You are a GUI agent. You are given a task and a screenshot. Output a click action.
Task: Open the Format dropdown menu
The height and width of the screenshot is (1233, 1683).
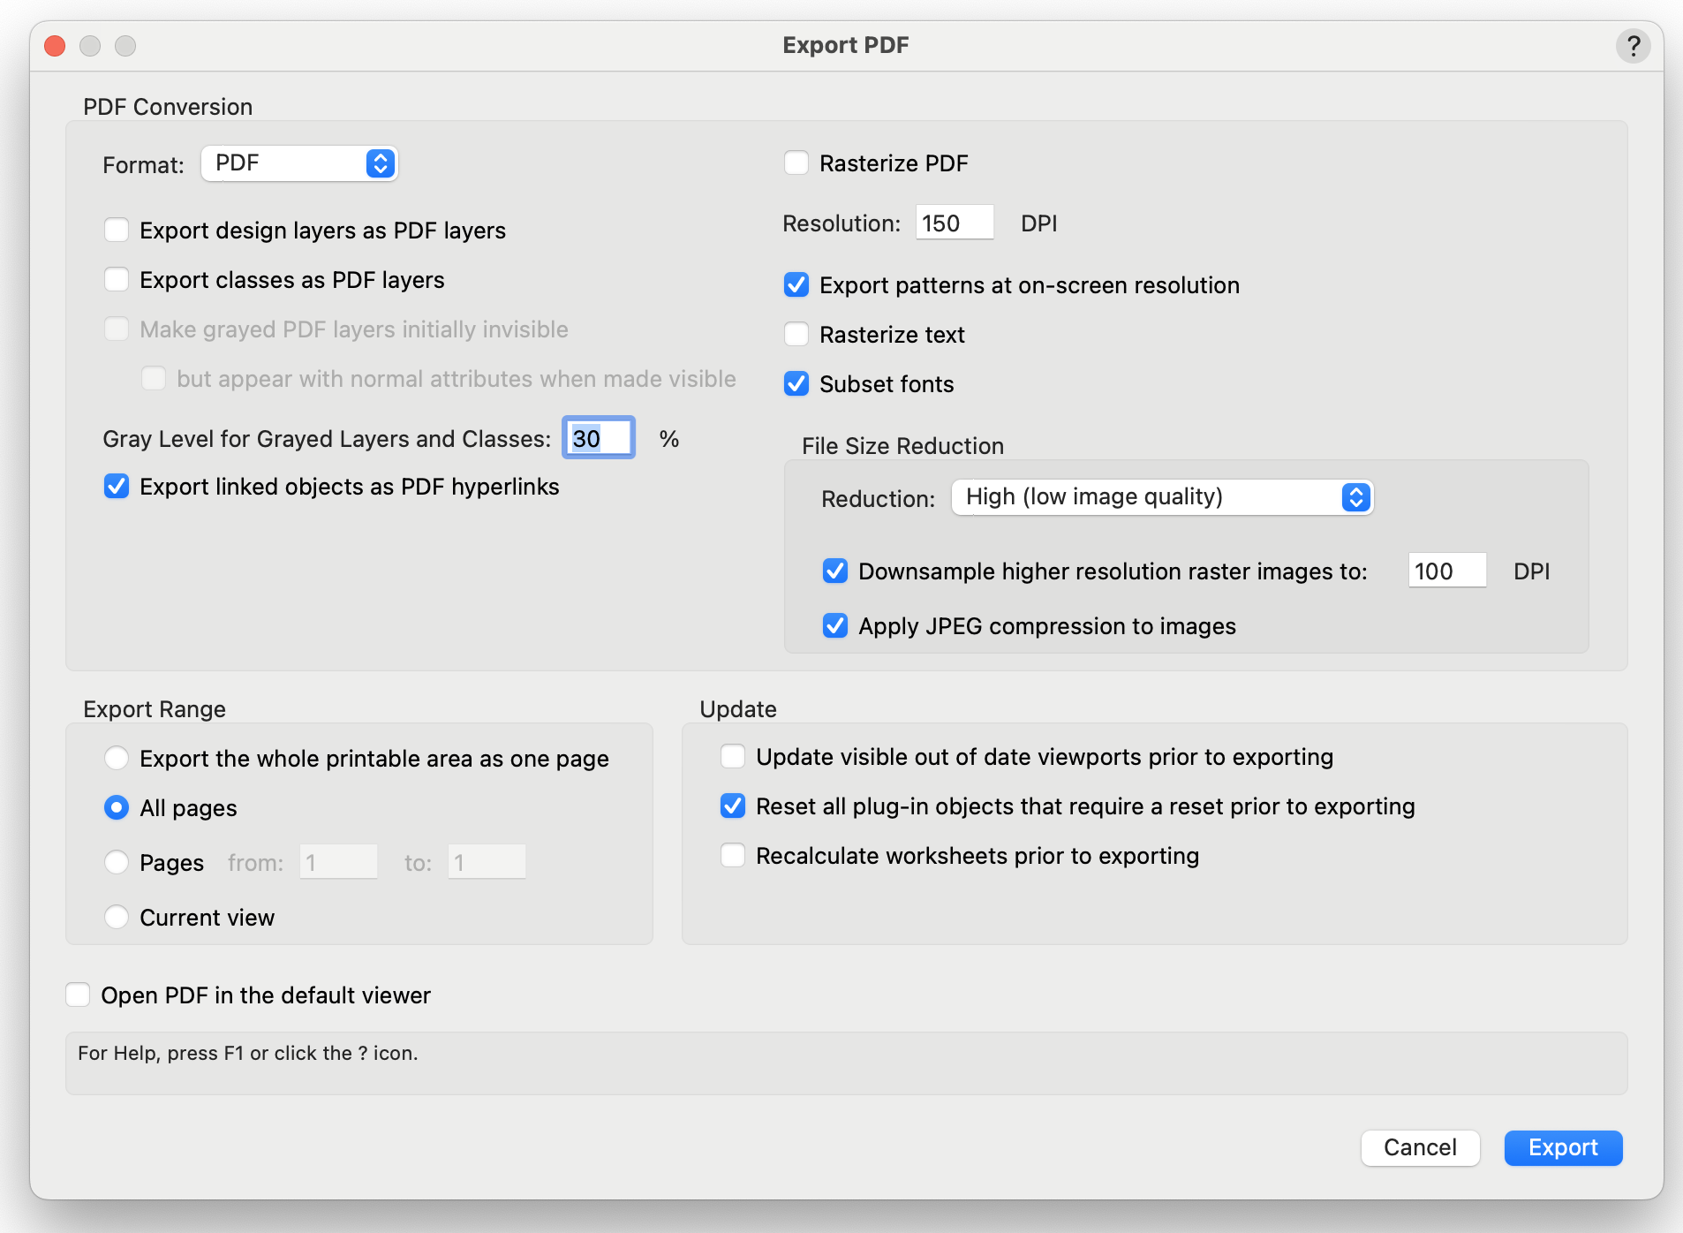pyautogui.click(x=299, y=163)
